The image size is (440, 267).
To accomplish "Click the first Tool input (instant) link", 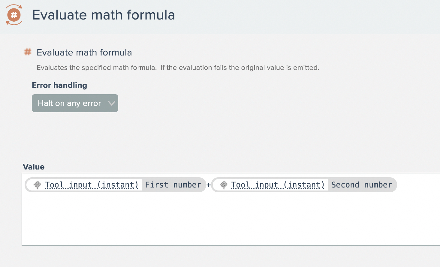I will coord(92,185).
